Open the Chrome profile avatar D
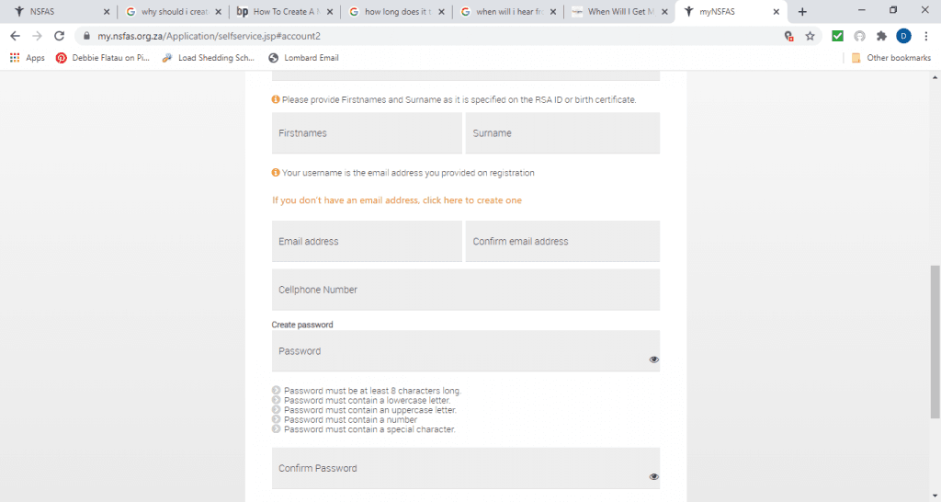The width and height of the screenshot is (941, 502). (903, 36)
